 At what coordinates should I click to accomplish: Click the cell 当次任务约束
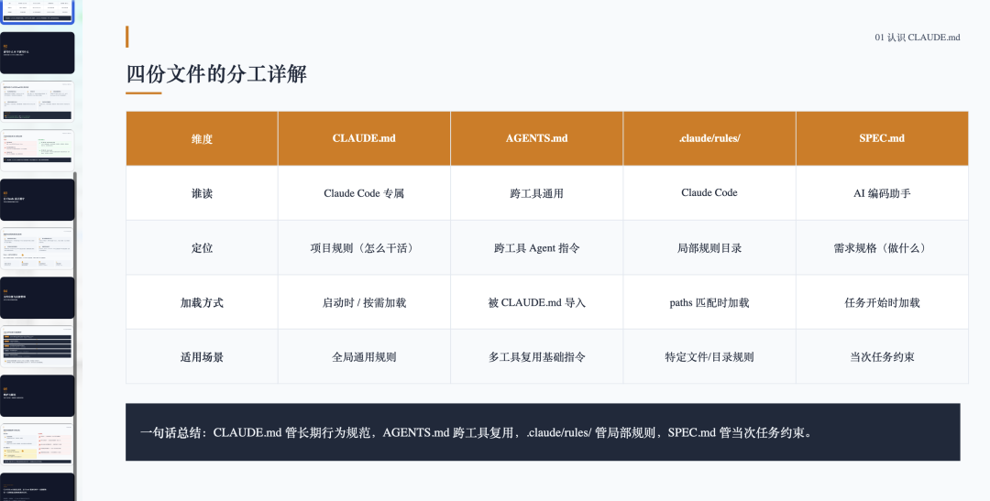[882, 357]
